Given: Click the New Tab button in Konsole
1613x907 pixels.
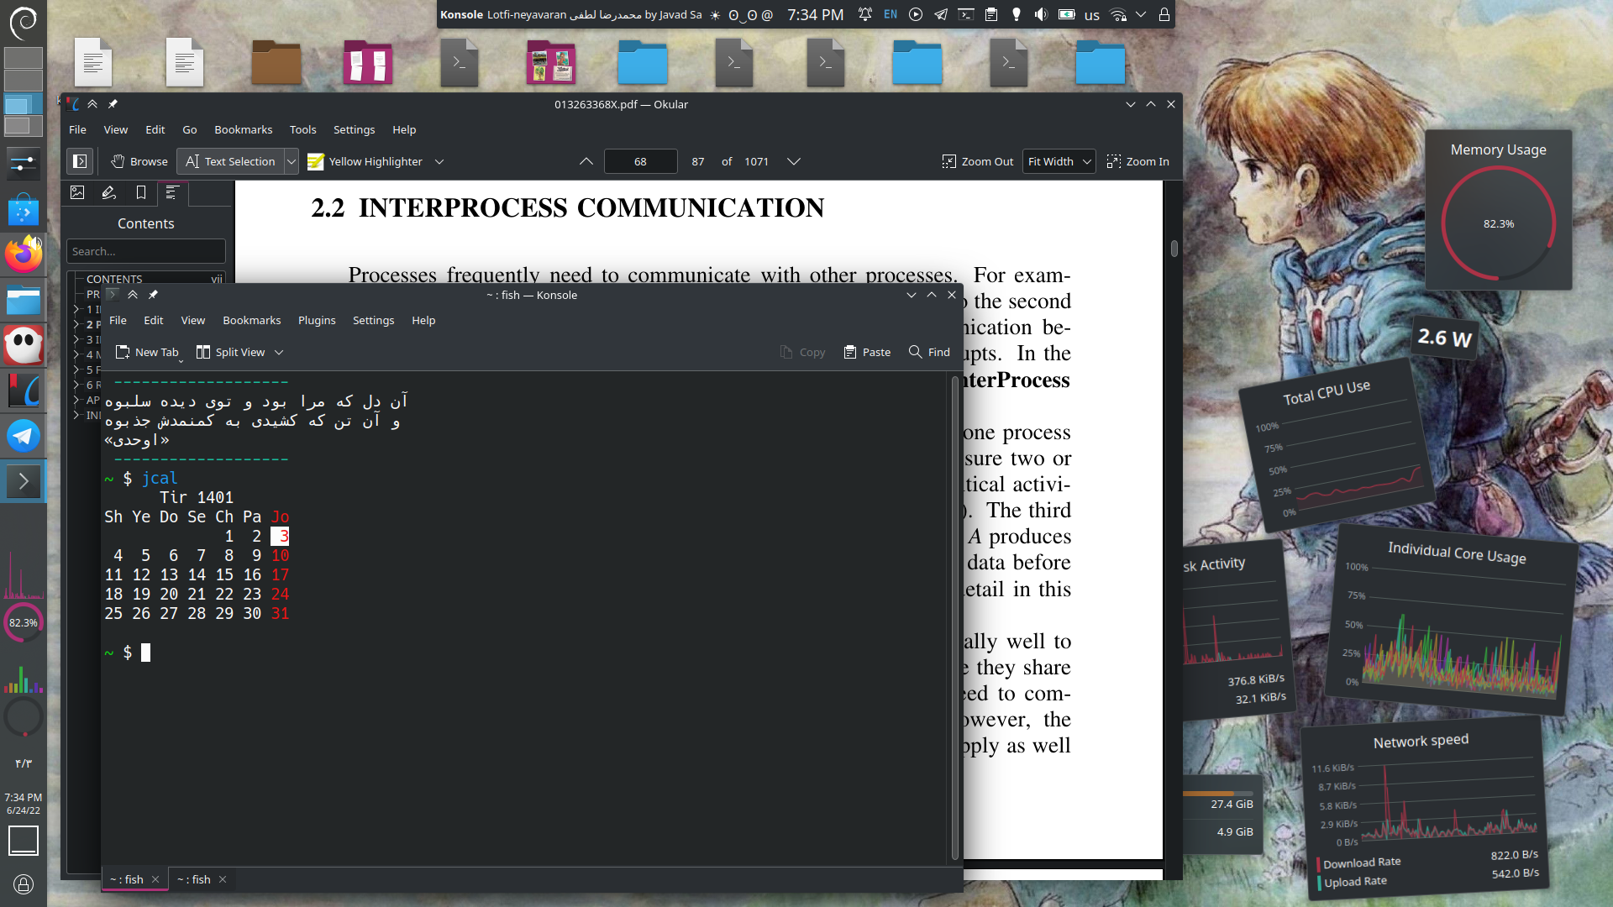Looking at the screenshot, I should [x=147, y=352].
